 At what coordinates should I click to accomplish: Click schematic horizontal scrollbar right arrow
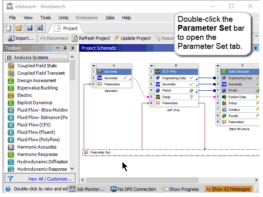[256, 180]
